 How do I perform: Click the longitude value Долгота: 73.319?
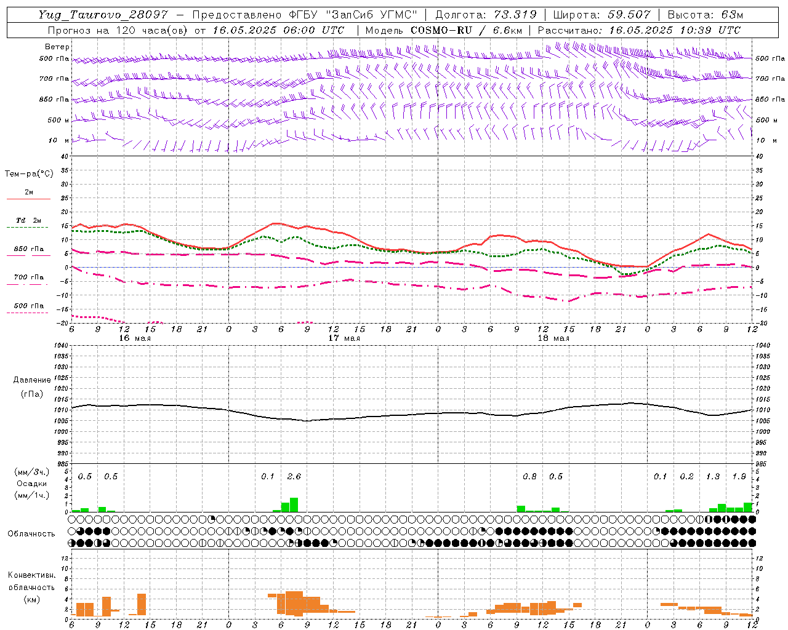486,15
